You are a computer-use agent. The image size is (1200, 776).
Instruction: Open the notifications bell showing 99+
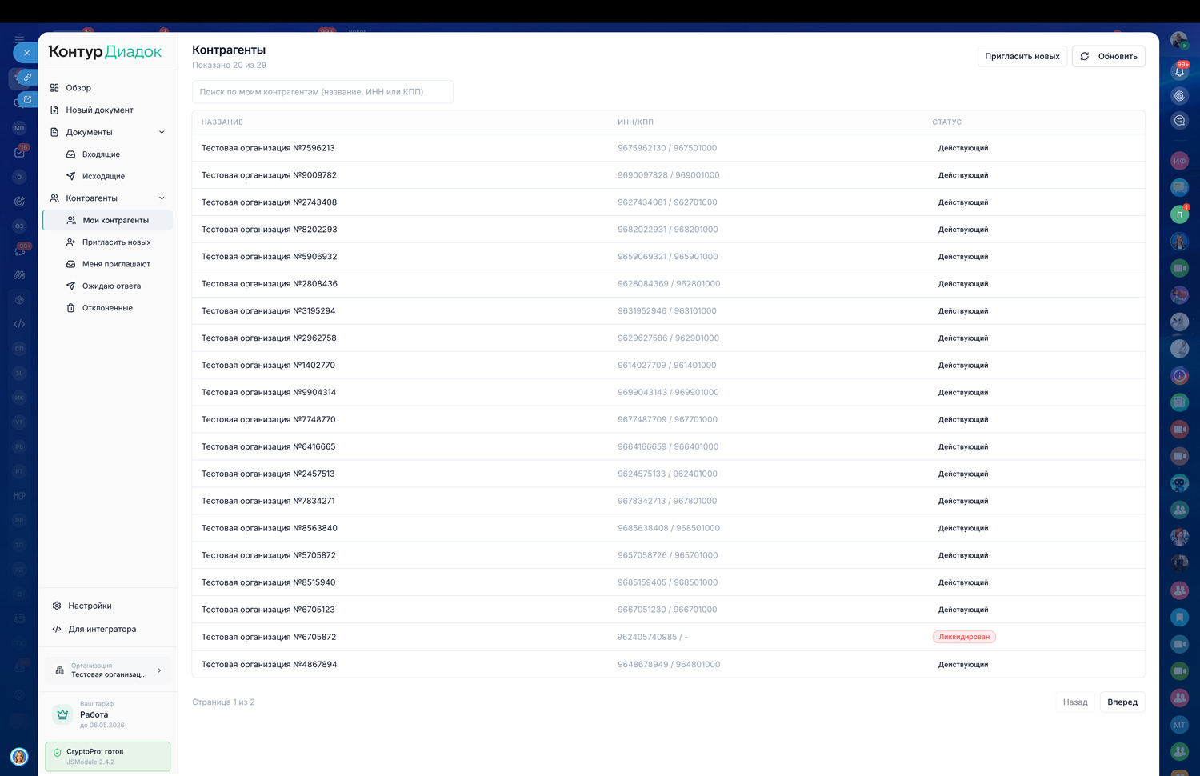[x=1180, y=71]
